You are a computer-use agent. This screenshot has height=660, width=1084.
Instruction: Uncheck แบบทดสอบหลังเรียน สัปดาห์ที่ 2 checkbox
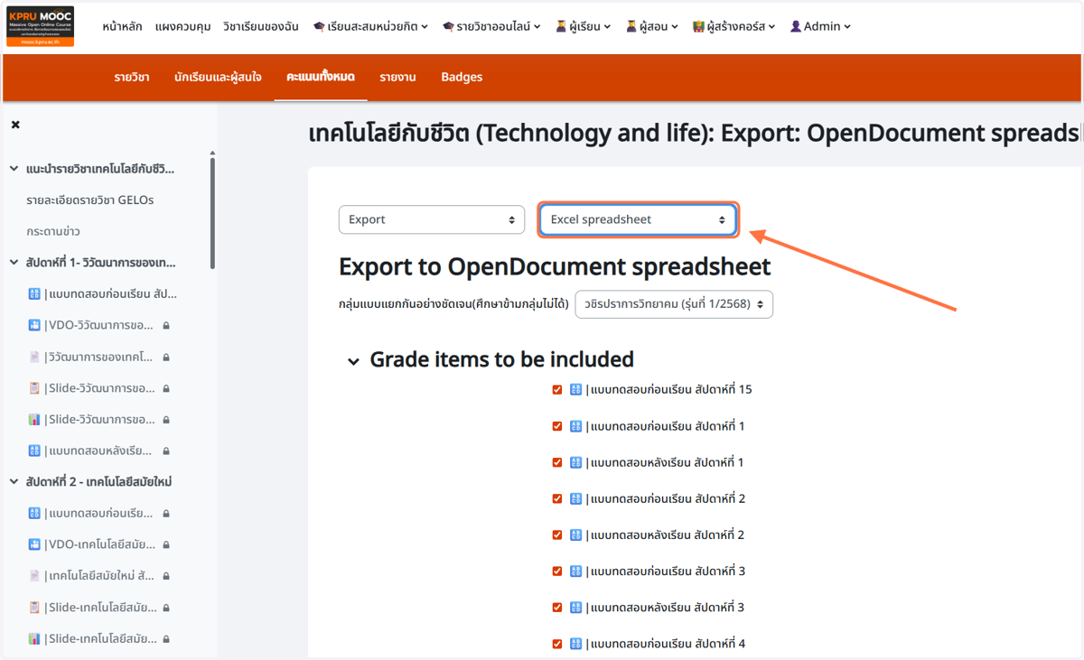pos(557,535)
